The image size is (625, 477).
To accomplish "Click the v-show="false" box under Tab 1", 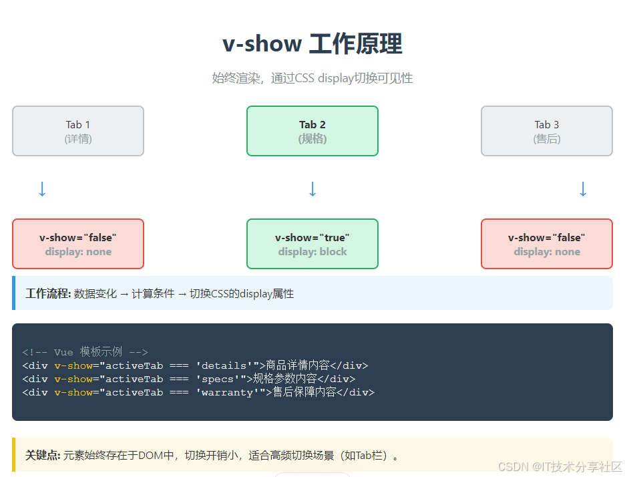I will (x=78, y=244).
